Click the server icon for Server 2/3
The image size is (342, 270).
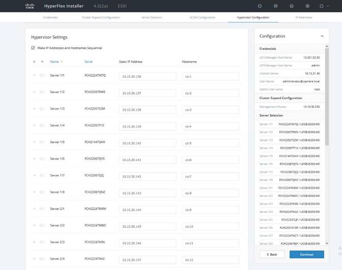42,242
